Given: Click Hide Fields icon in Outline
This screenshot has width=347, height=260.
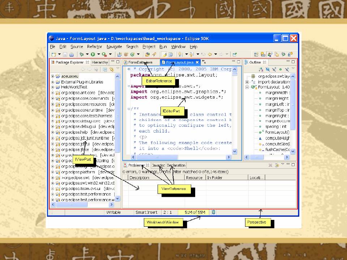Looking at the screenshot, I should (x=267, y=69).
